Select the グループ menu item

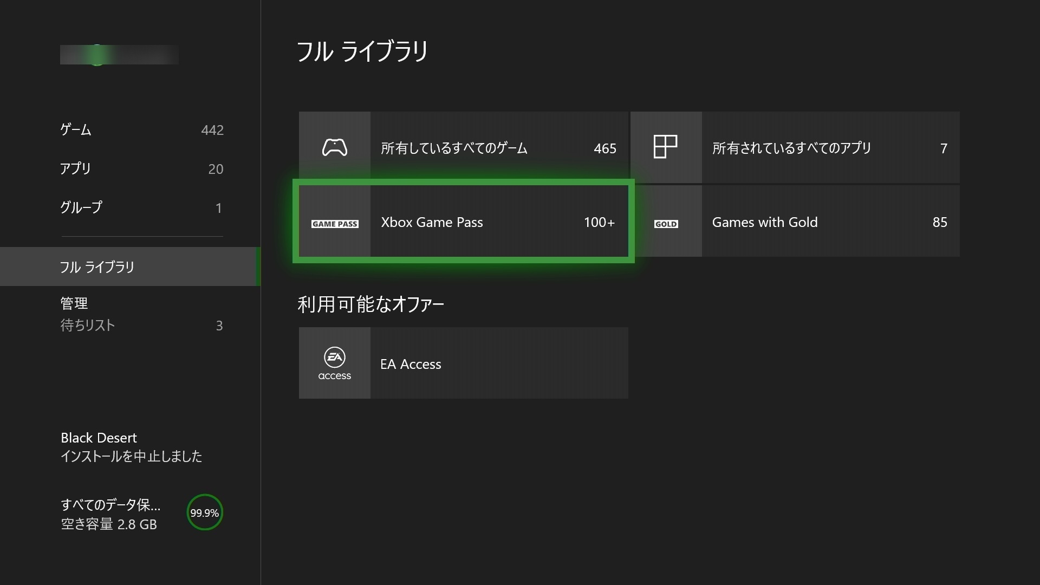click(141, 208)
